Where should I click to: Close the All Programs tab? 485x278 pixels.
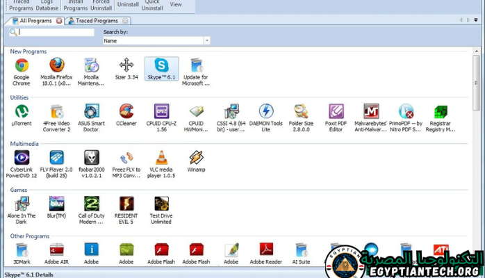[59, 21]
